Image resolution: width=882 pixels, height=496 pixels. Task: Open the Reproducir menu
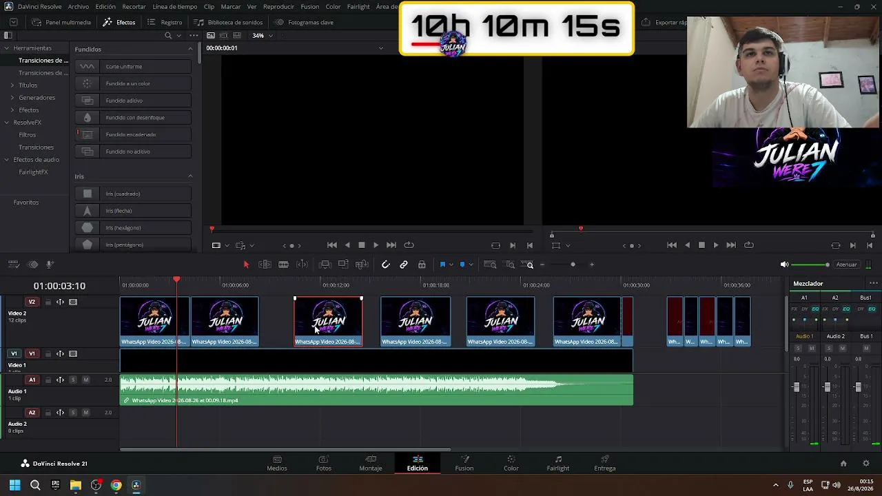(278, 7)
